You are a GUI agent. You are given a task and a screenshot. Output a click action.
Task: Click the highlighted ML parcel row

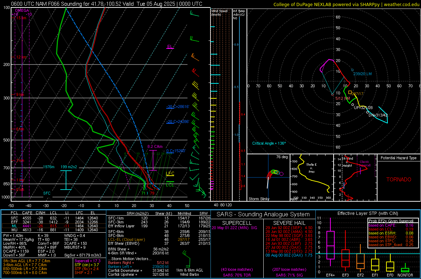54,226
